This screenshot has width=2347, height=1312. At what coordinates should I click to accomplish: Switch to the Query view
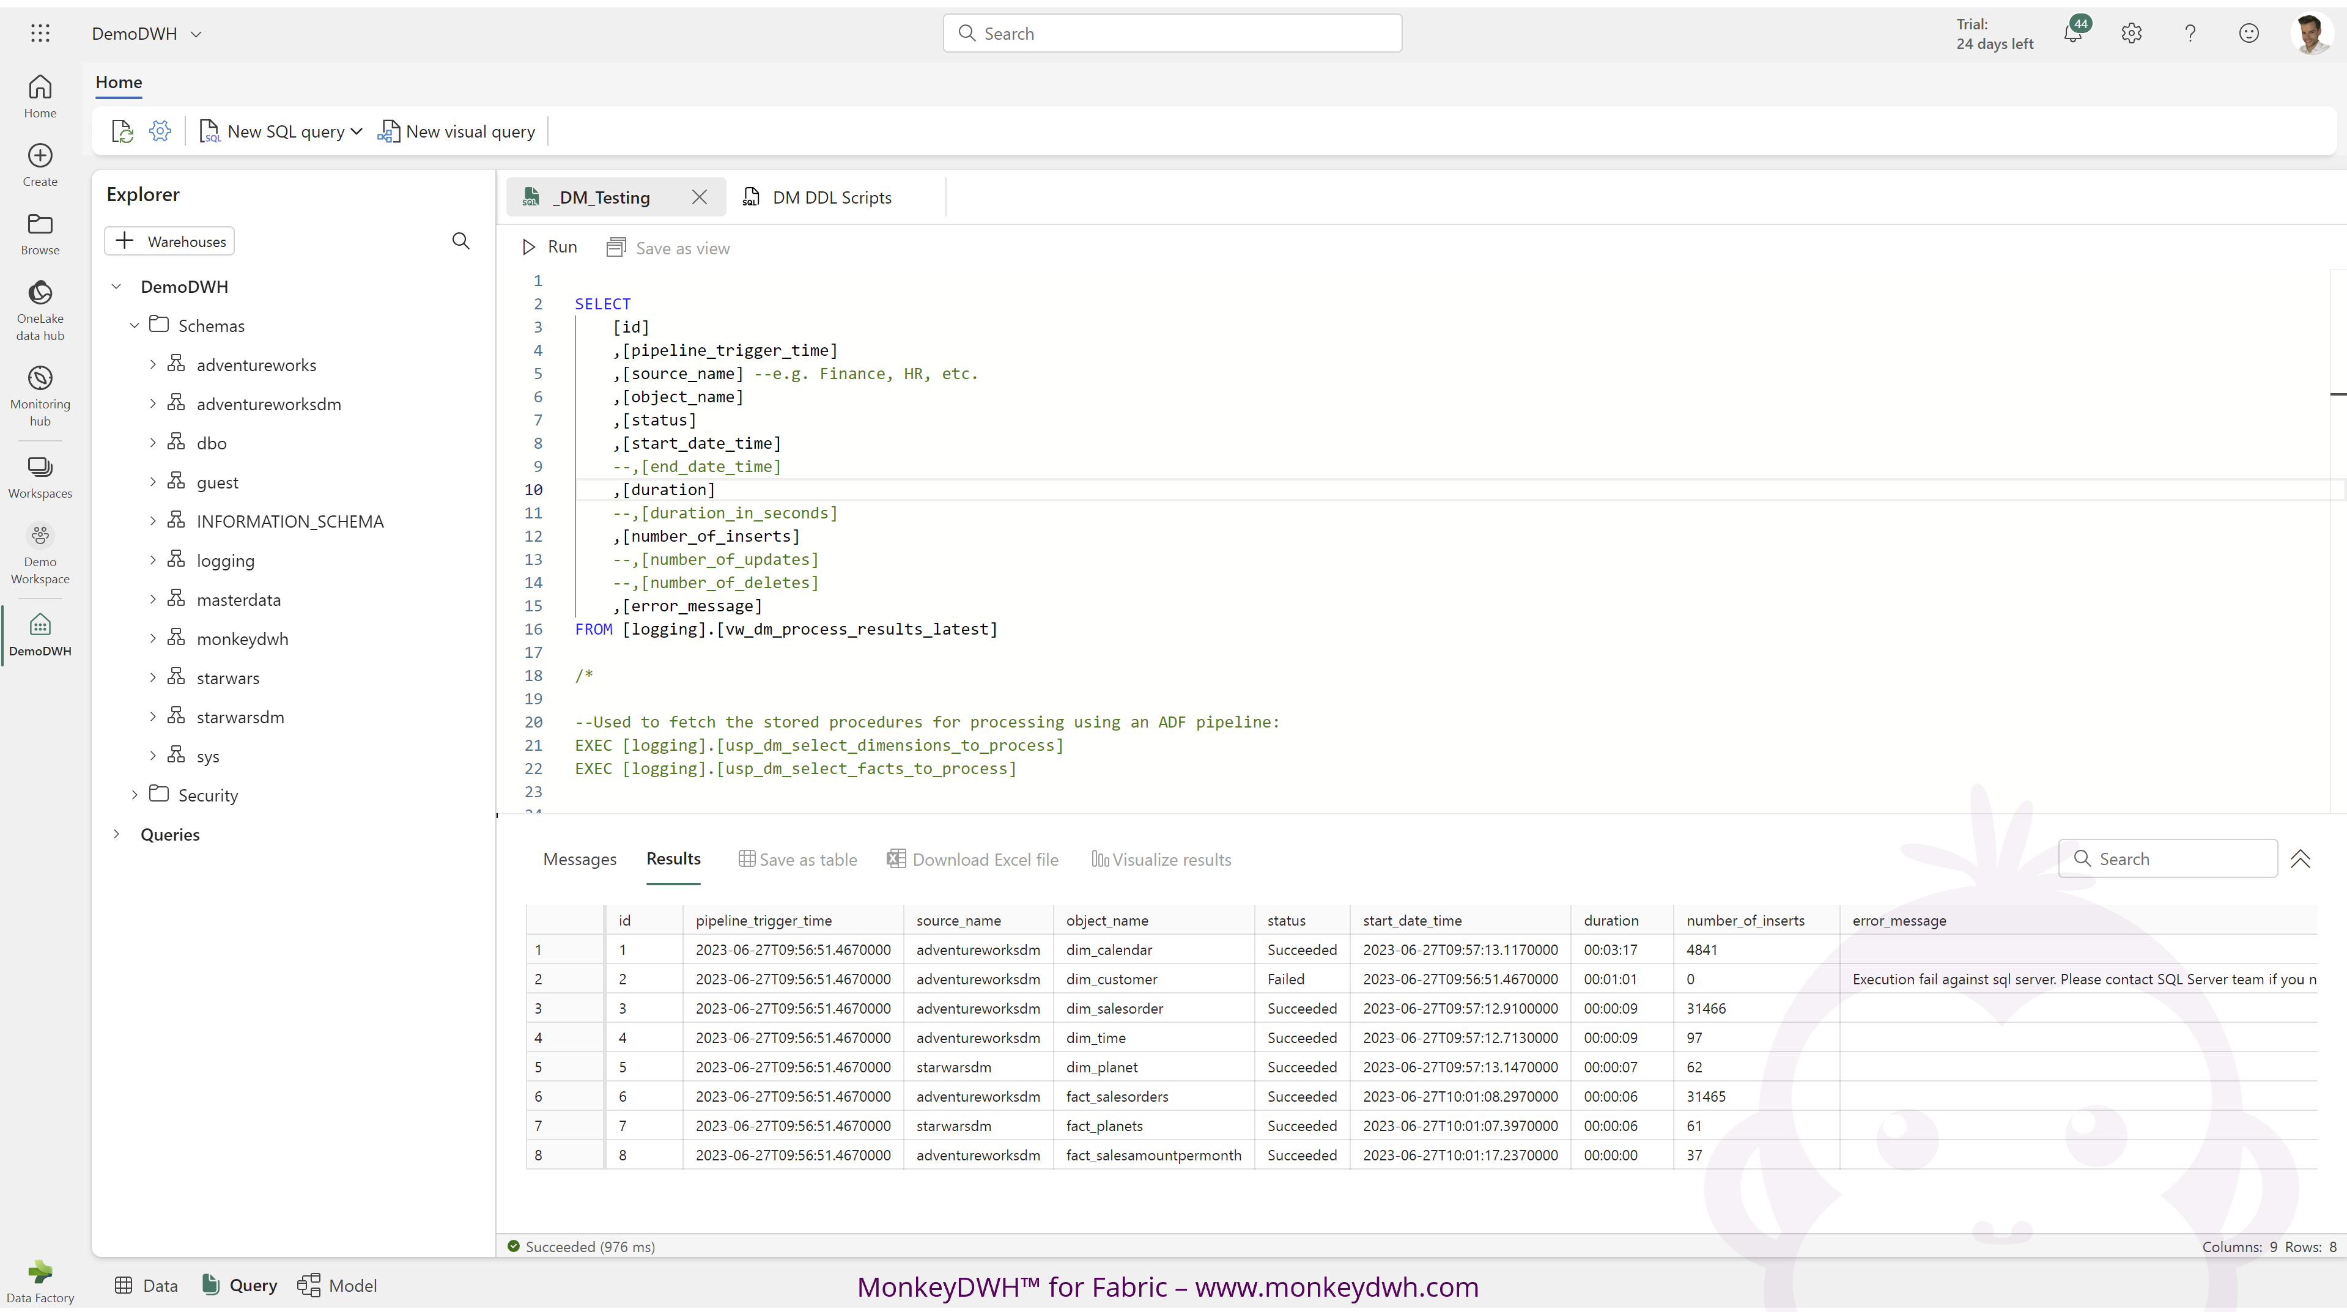[x=238, y=1286]
